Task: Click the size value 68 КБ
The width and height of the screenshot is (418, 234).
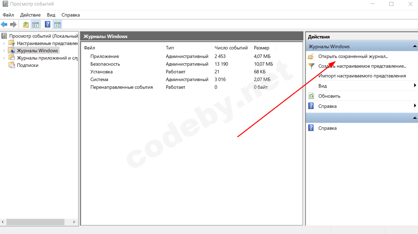Action: tap(260, 72)
